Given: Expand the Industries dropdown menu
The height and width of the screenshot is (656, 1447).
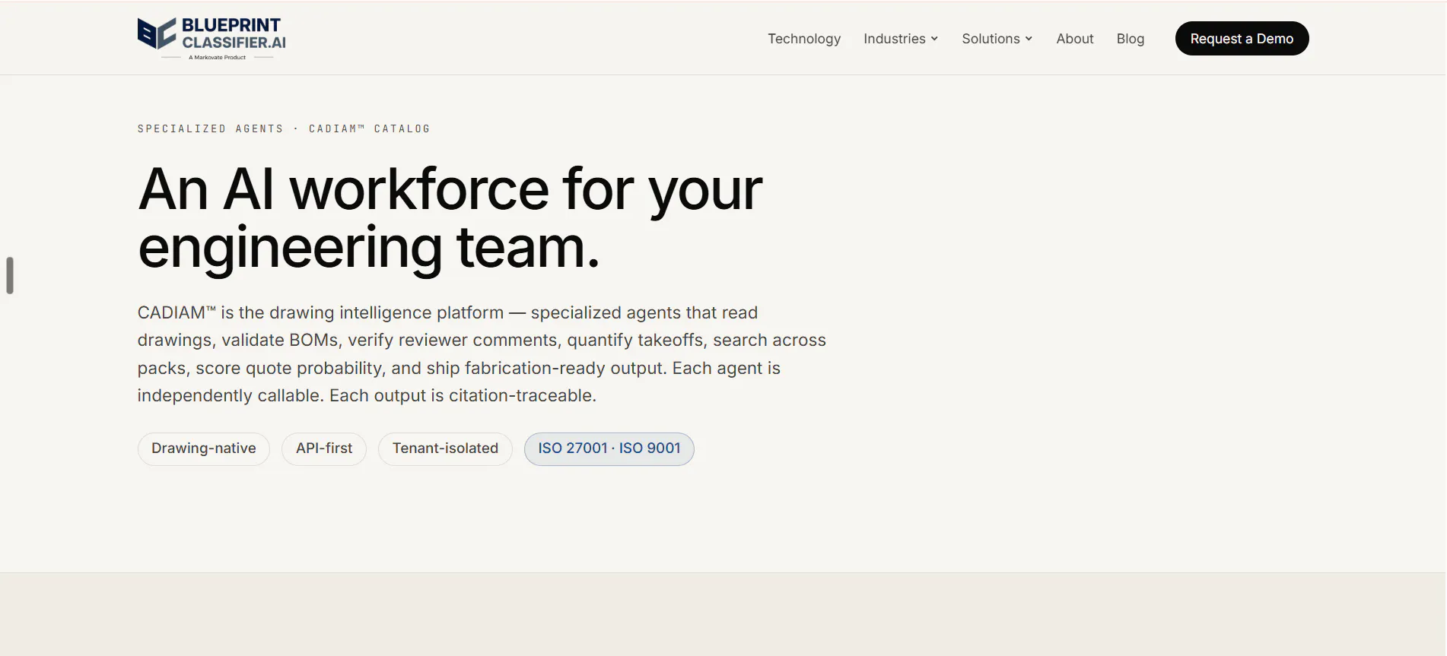Looking at the screenshot, I should click(901, 39).
